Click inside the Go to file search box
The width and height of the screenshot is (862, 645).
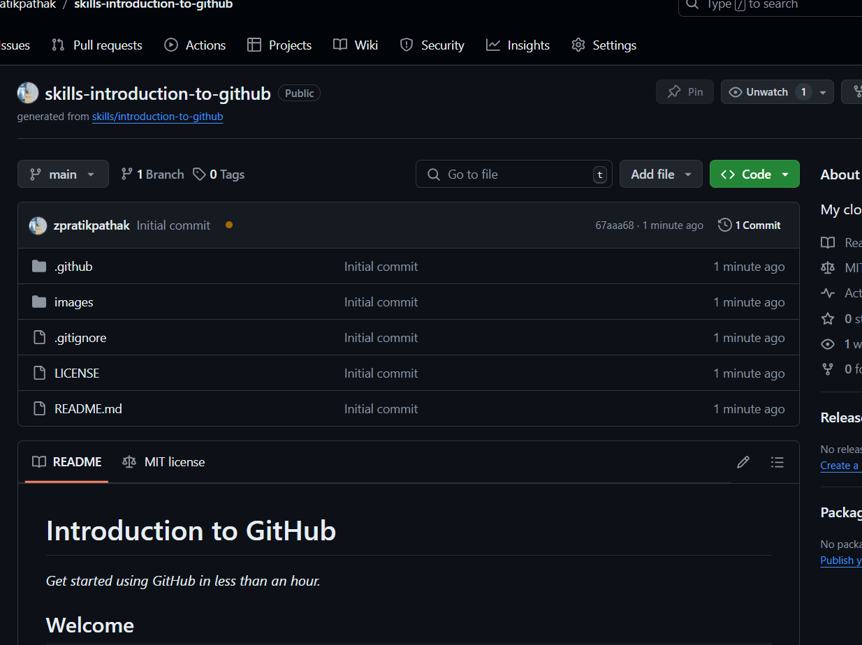coord(513,174)
